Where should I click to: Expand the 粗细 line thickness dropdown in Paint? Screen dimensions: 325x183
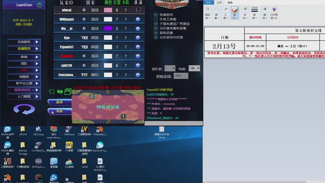(254, 13)
